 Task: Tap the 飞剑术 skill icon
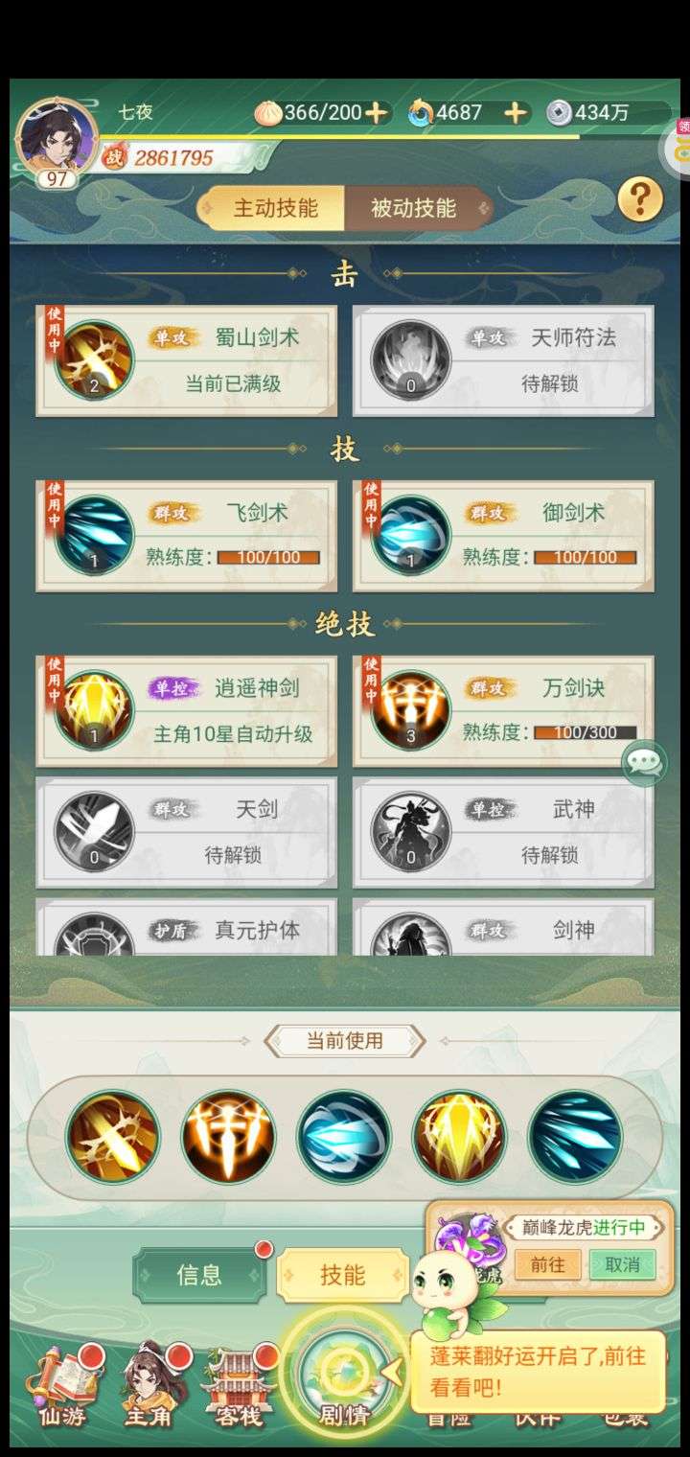pos(94,536)
